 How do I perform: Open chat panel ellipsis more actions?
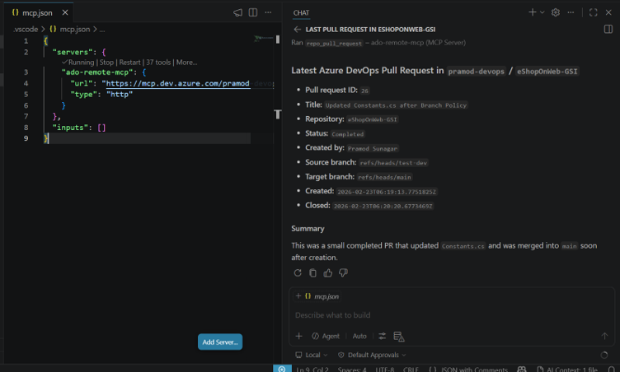point(571,12)
